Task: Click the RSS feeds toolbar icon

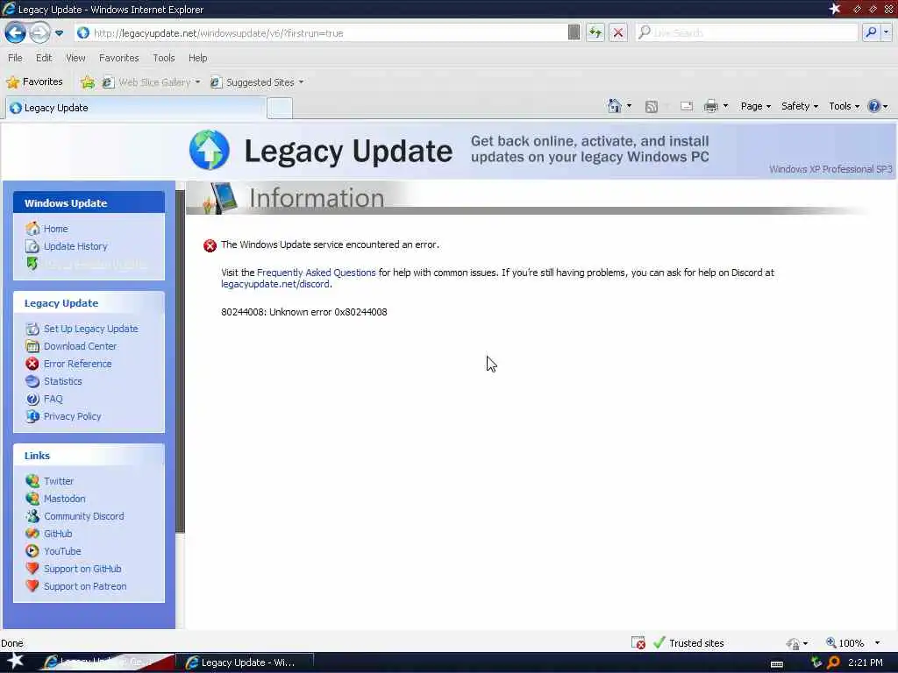Action: coord(652,106)
